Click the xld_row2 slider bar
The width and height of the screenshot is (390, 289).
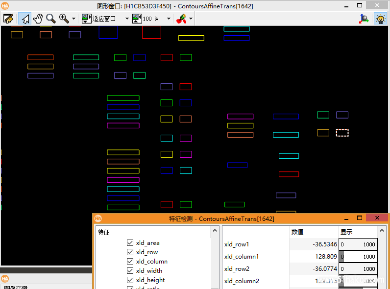358,268
